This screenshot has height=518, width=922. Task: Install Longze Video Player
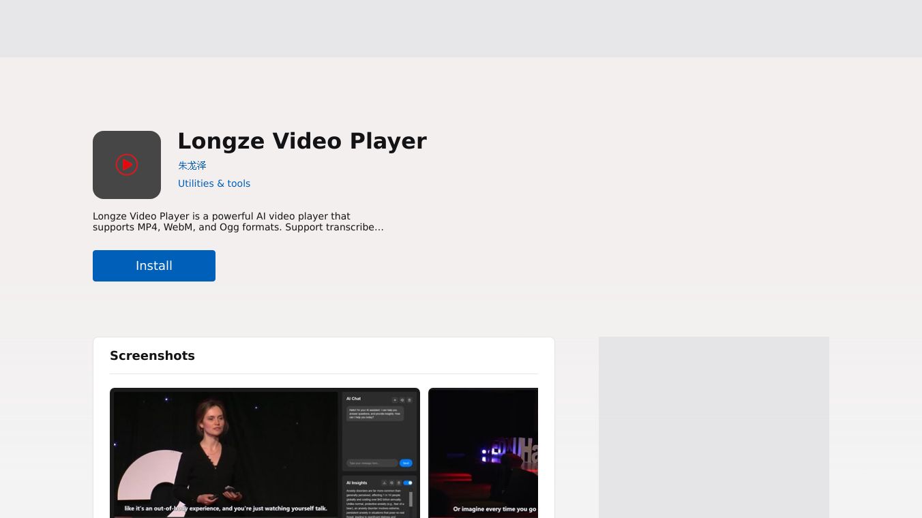(154, 266)
